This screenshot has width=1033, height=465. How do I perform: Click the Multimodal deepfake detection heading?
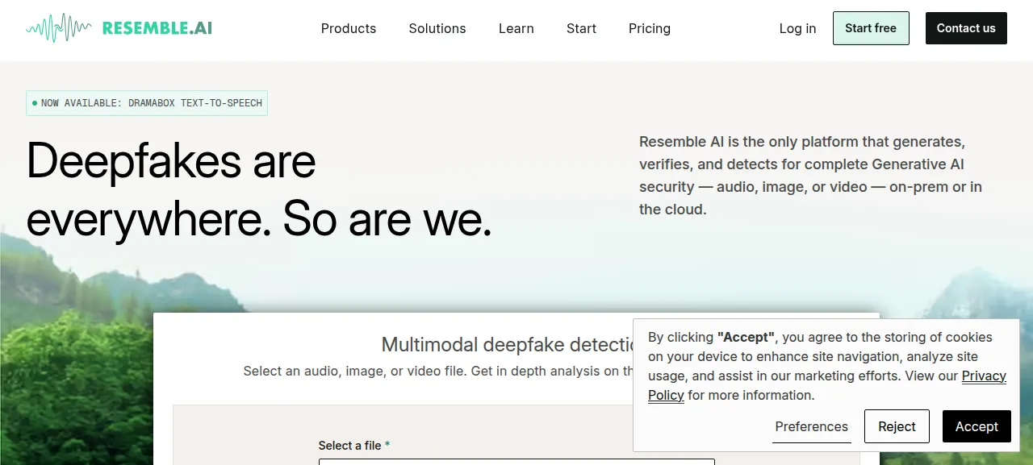[507, 345]
